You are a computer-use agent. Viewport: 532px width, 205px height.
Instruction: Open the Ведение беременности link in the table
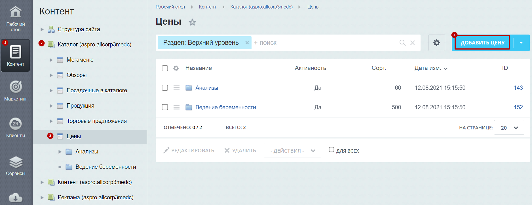coord(226,107)
